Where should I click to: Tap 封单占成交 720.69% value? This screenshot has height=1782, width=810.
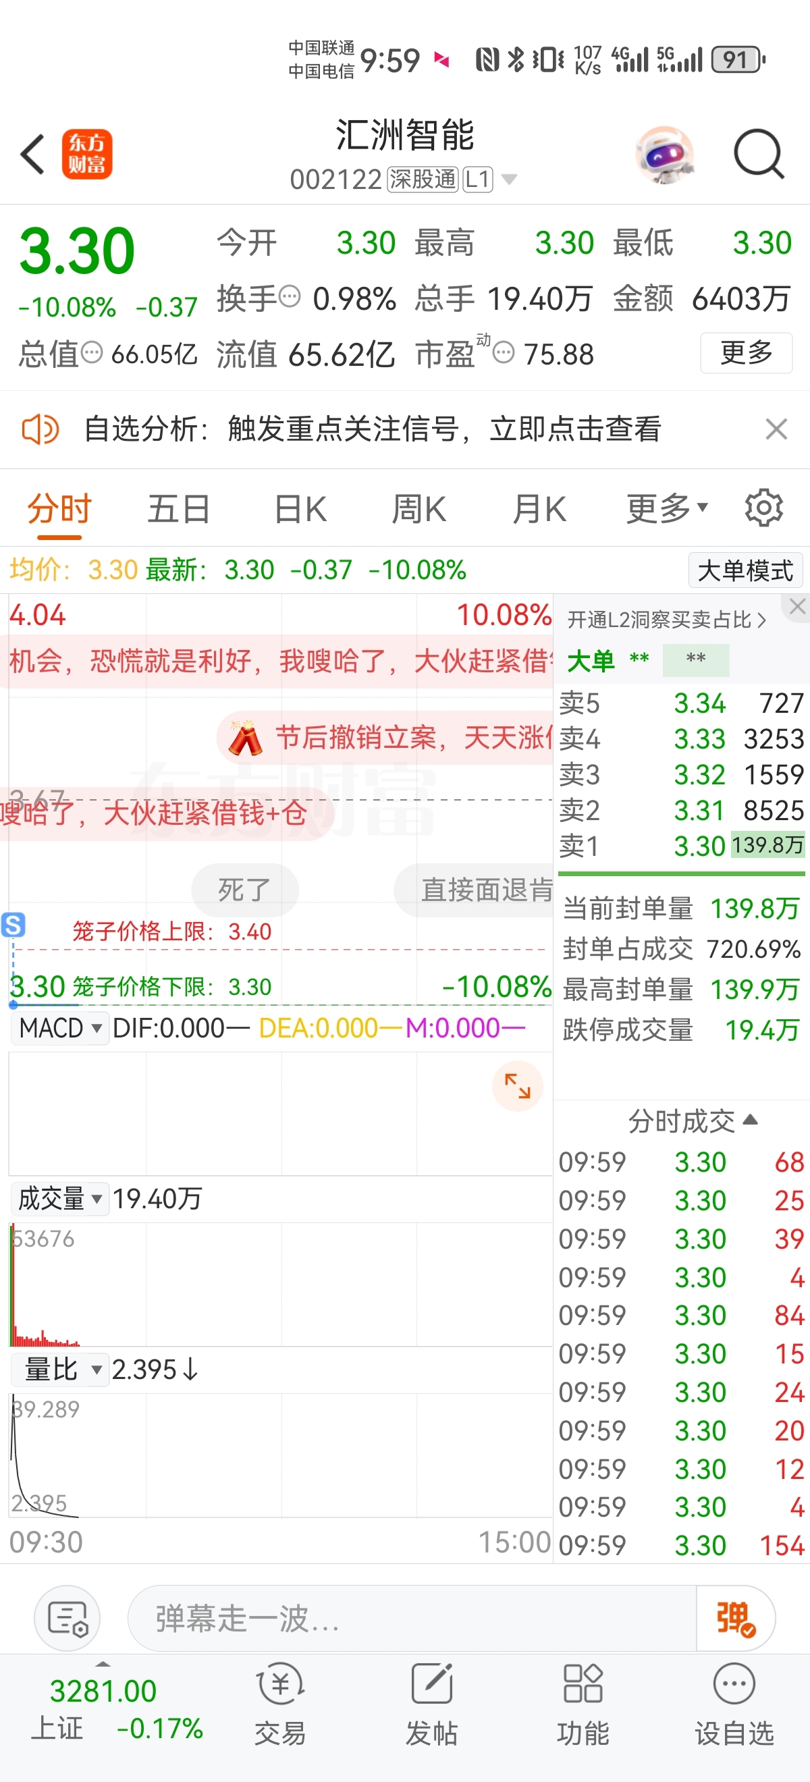754,948
